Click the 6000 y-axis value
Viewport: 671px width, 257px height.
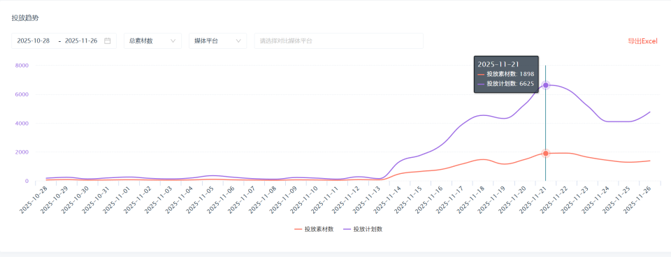pos(22,94)
